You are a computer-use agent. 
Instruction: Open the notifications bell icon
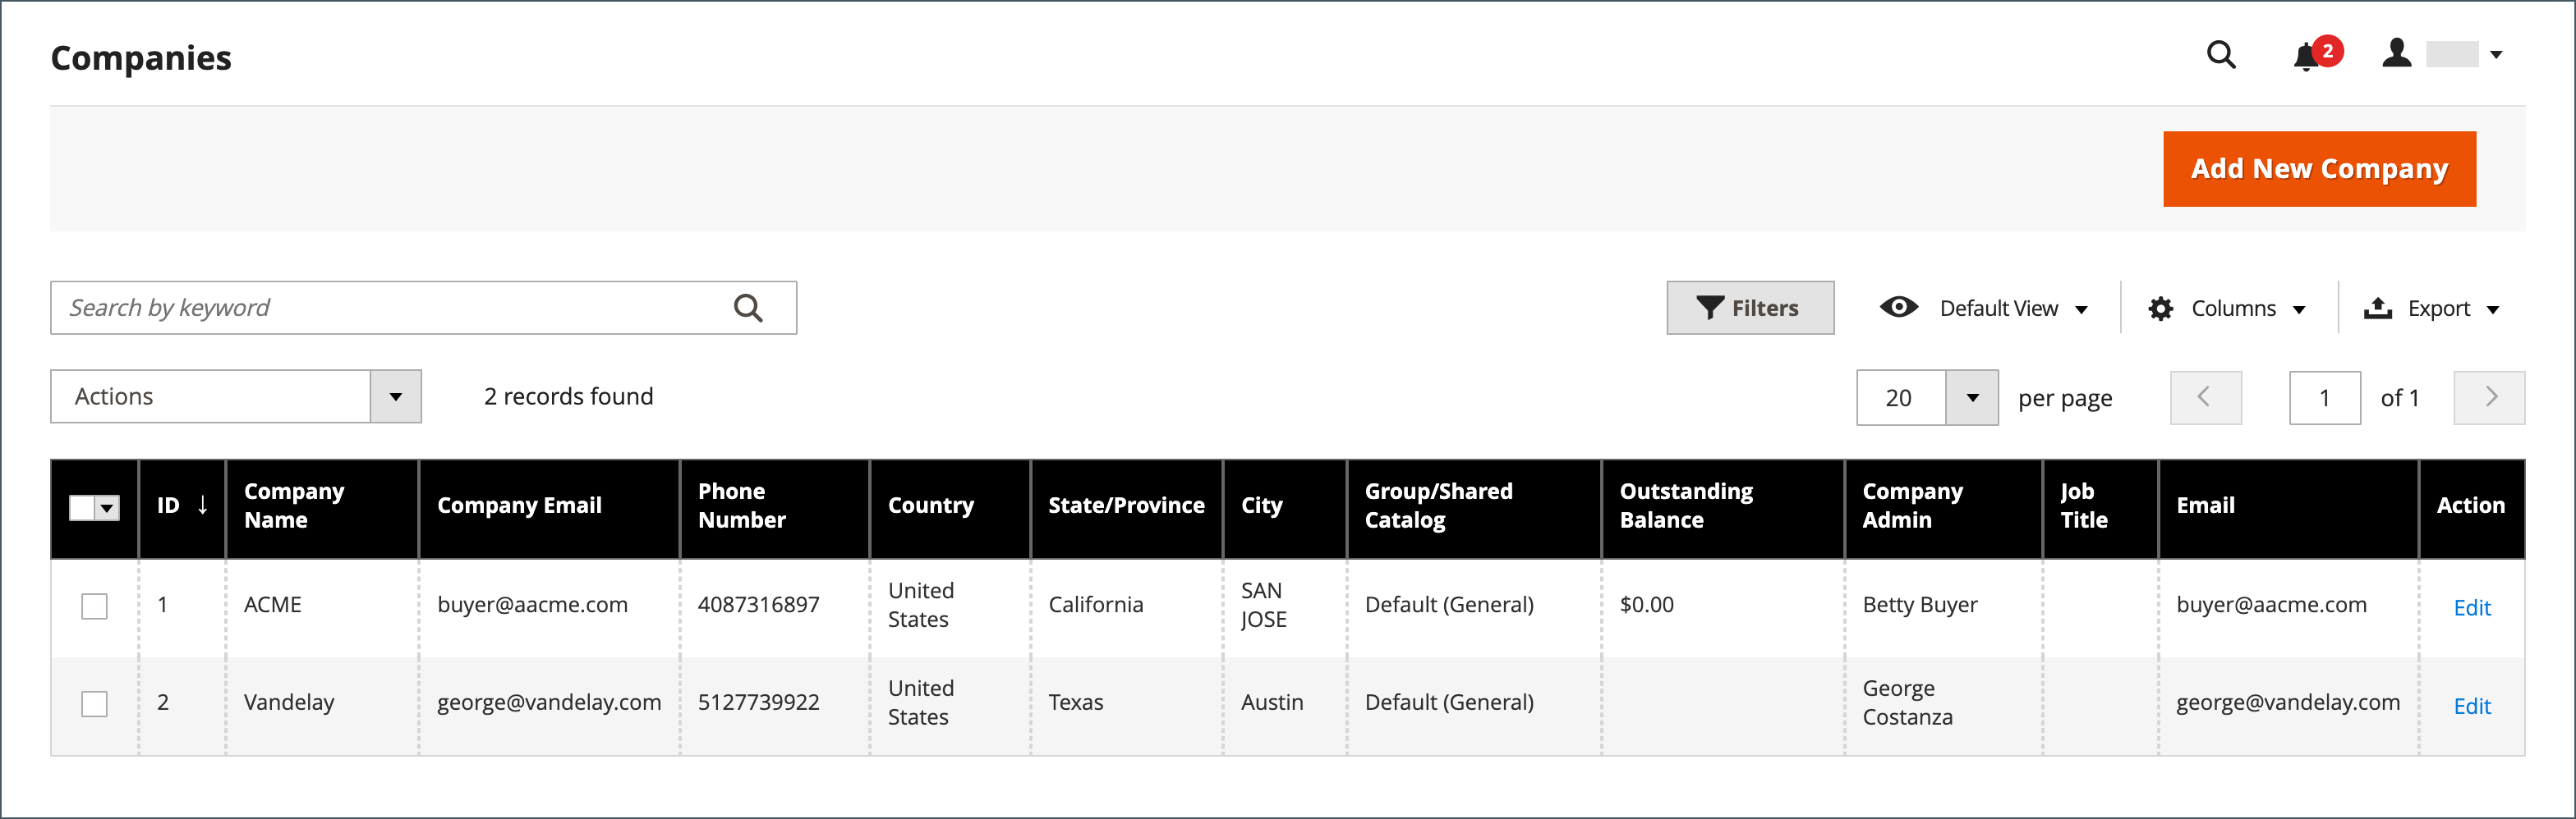(x=2306, y=57)
